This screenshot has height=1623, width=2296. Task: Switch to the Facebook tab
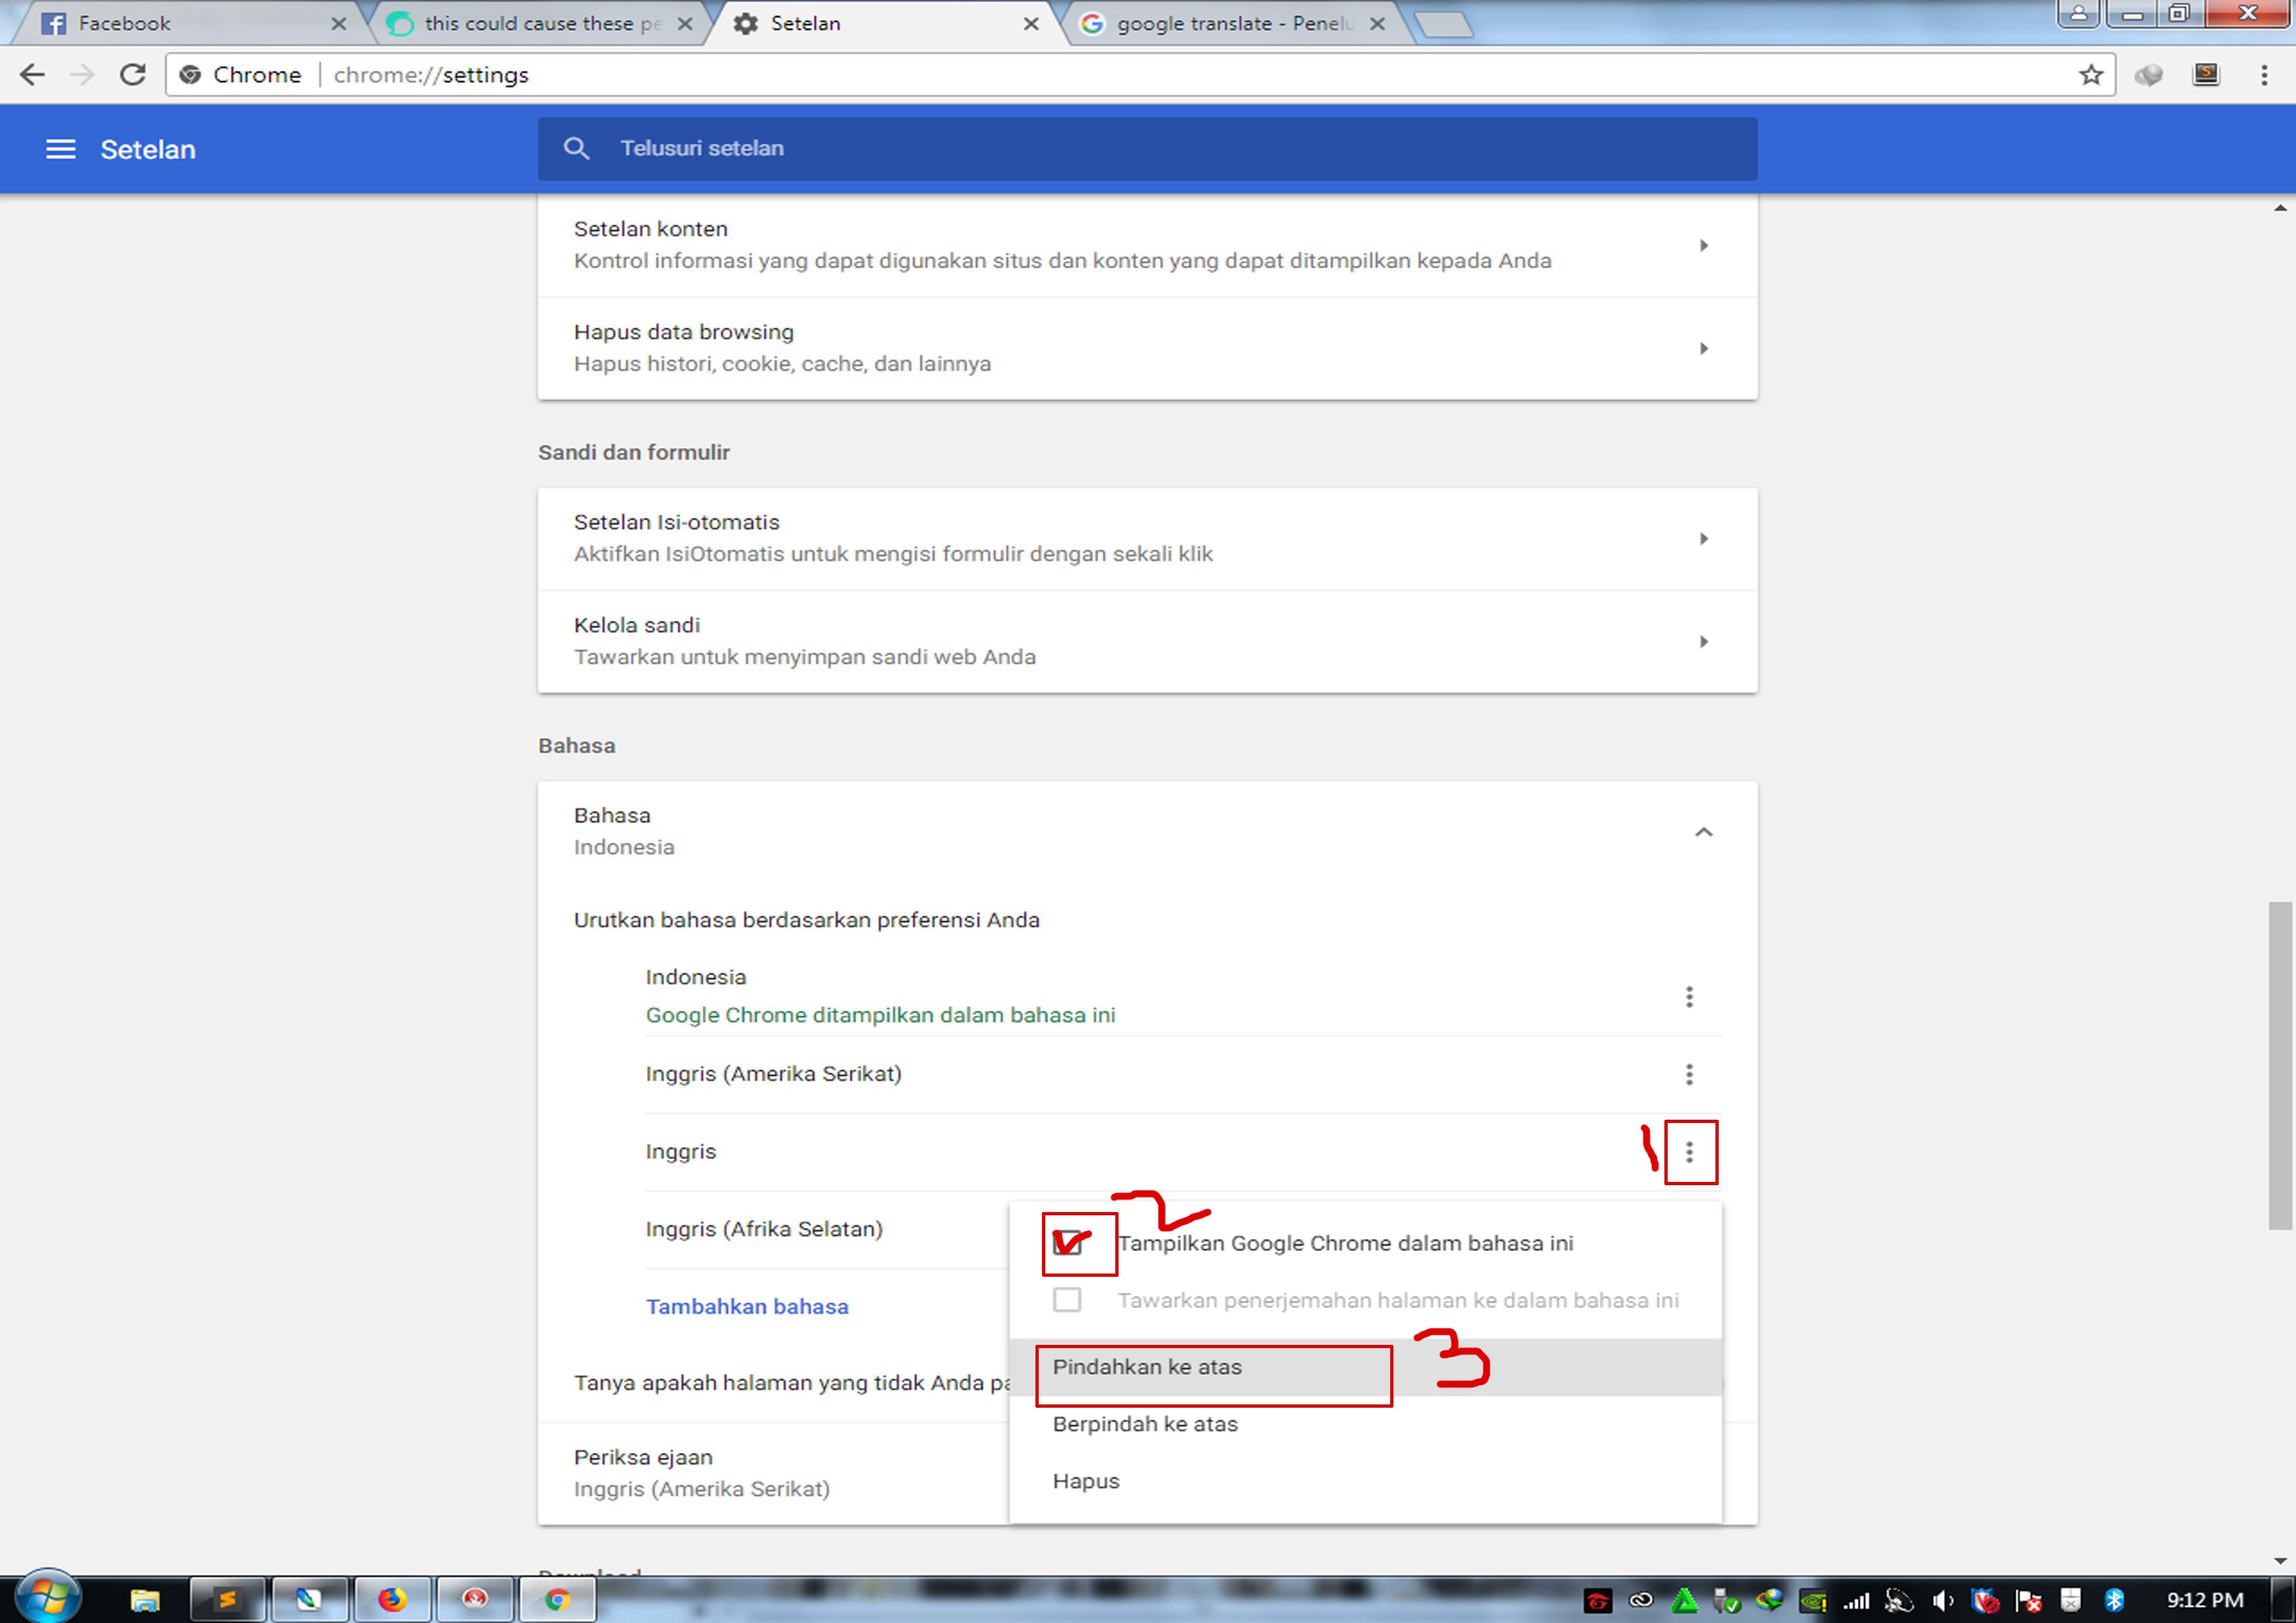pyautogui.click(x=124, y=23)
